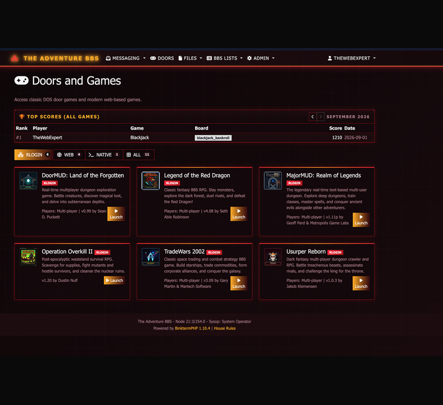Launch Operation Overkill II
The height and width of the screenshot is (405, 443).
(115, 280)
